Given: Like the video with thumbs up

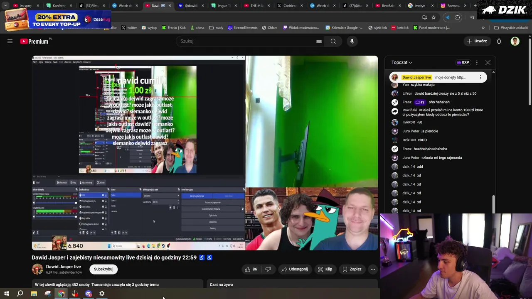Looking at the screenshot, I should pyautogui.click(x=251, y=269).
